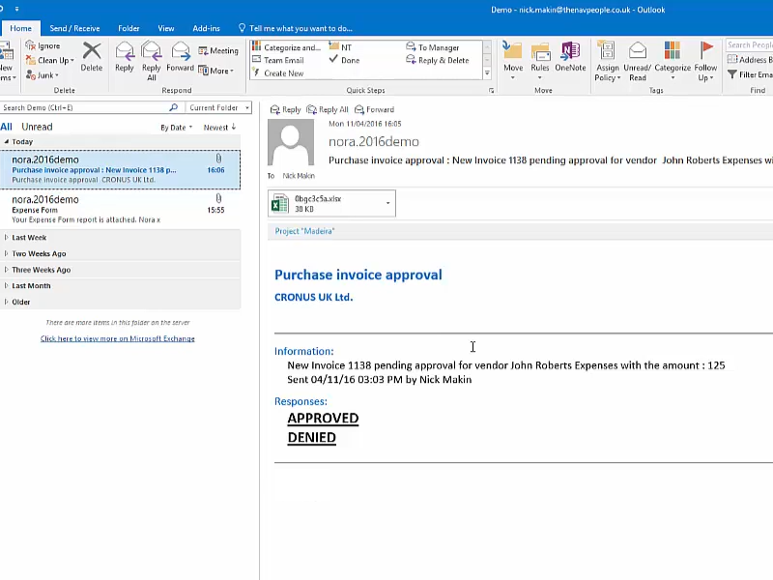The height and width of the screenshot is (580, 773).
Task: Click the view more on Microsoft Exchange link
Action: pos(117,338)
